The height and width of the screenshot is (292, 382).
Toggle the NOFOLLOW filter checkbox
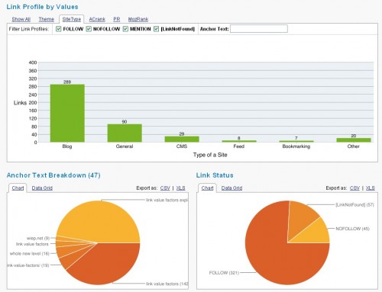click(89, 29)
